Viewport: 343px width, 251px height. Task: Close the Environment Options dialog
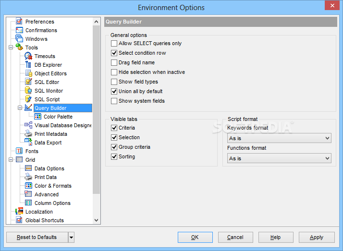point(332,5)
